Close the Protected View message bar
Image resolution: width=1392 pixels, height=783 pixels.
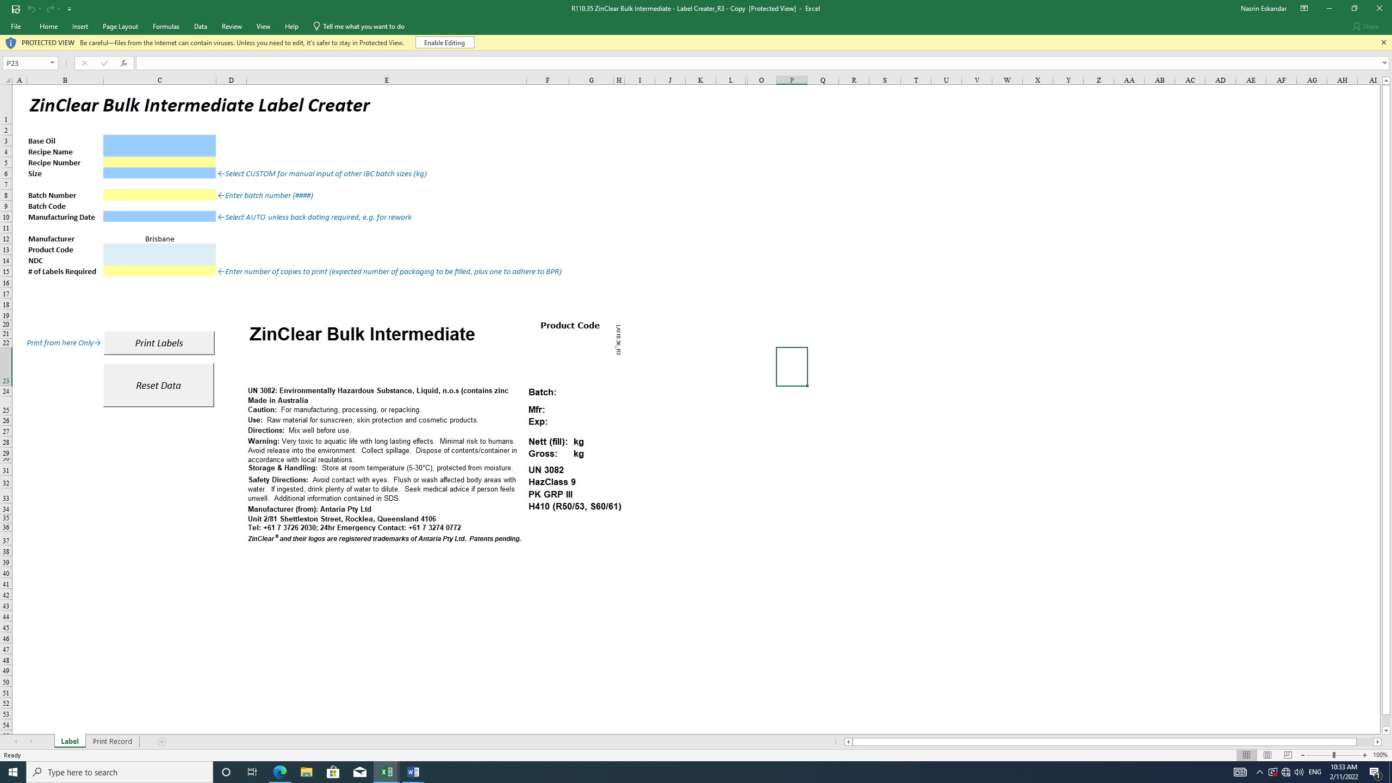point(1383,42)
